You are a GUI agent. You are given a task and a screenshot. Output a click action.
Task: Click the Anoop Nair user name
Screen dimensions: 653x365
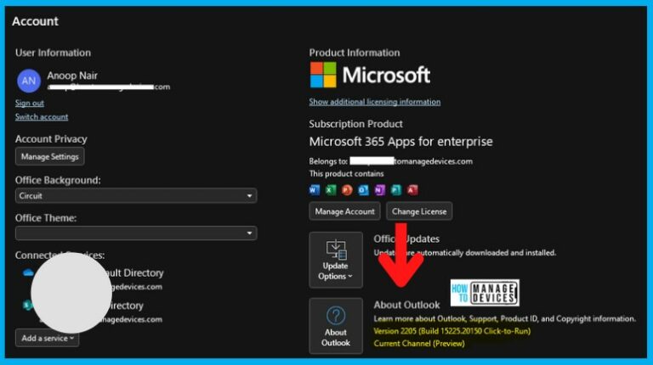coord(72,76)
